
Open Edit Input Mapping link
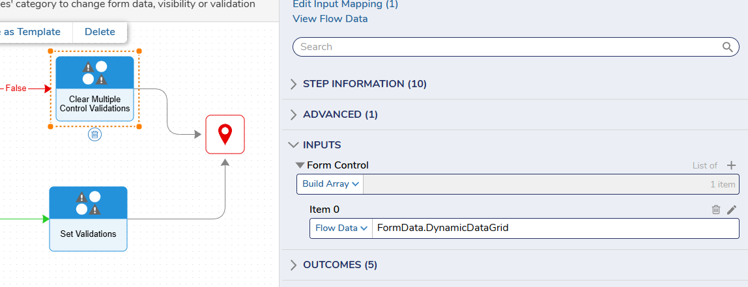345,5
